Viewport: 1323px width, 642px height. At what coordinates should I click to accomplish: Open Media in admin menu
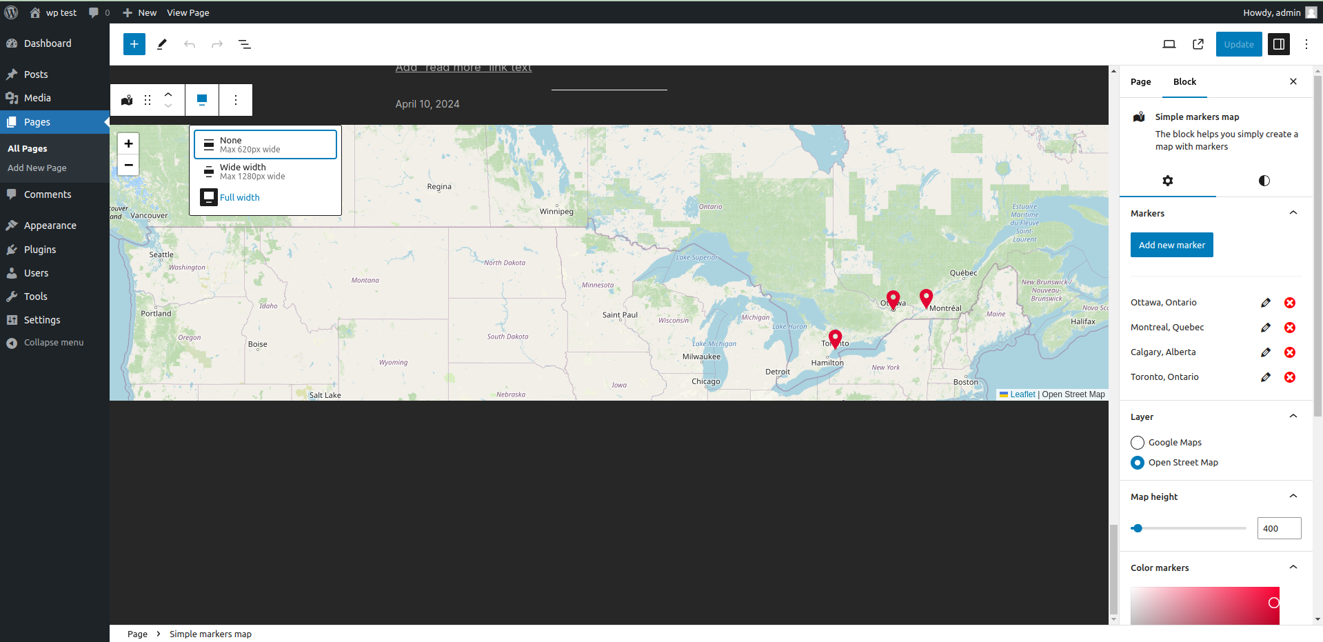(37, 98)
